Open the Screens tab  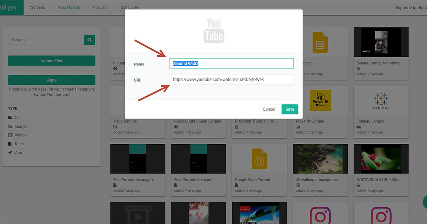tap(38, 7)
